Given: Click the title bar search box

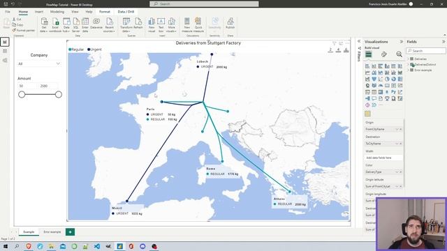Looking at the screenshot, I should click(204, 4).
